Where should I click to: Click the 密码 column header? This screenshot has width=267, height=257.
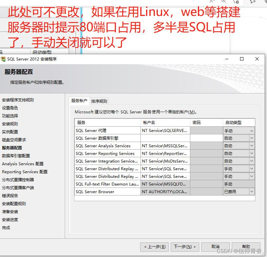[206, 123]
